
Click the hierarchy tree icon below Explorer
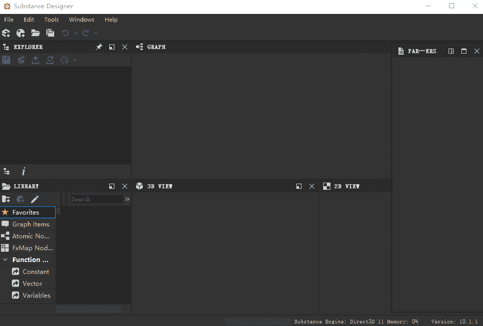[x=7, y=172]
